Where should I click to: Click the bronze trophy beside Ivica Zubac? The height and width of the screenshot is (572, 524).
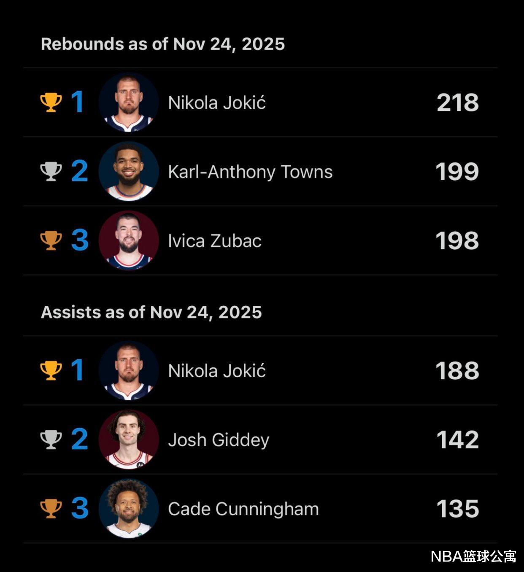point(51,240)
